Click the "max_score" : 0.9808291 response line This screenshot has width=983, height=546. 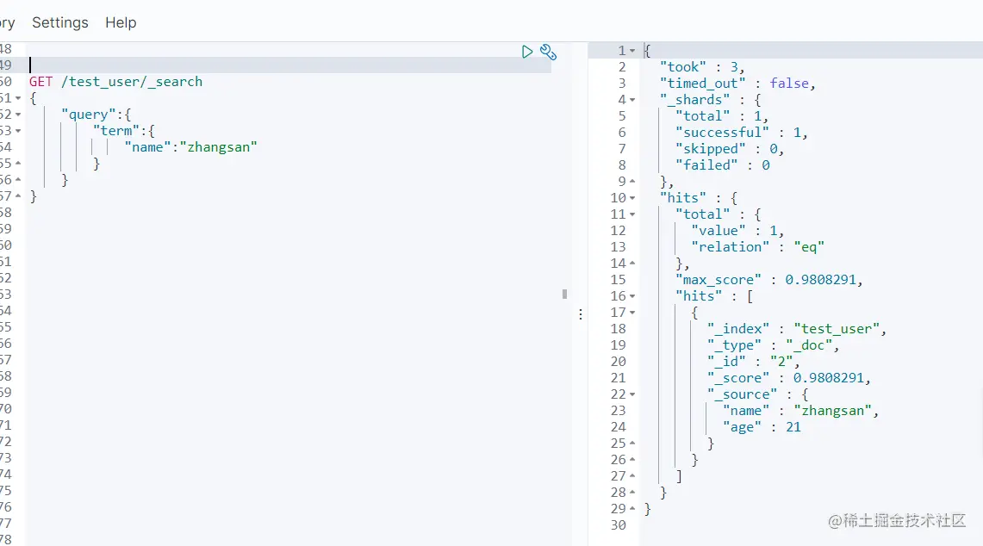(x=768, y=280)
